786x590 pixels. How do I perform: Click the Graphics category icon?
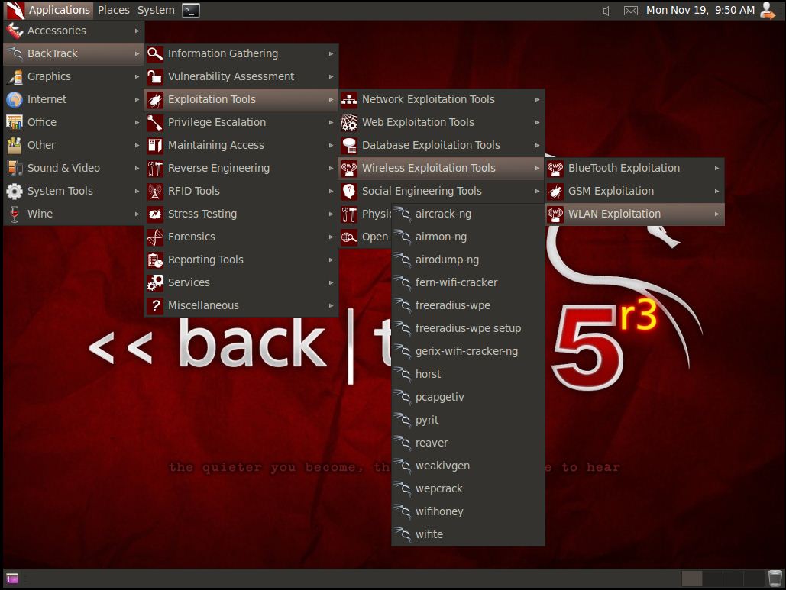click(x=15, y=76)
